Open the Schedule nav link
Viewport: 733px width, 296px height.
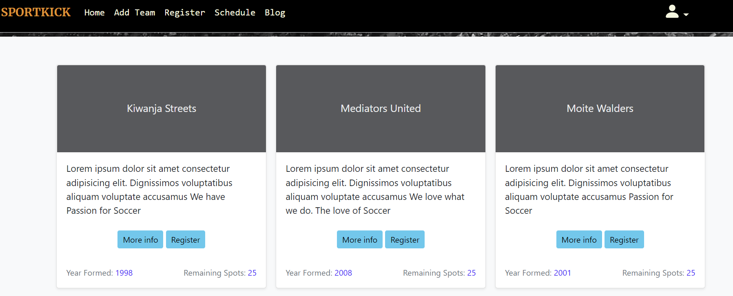coord(235,13)
